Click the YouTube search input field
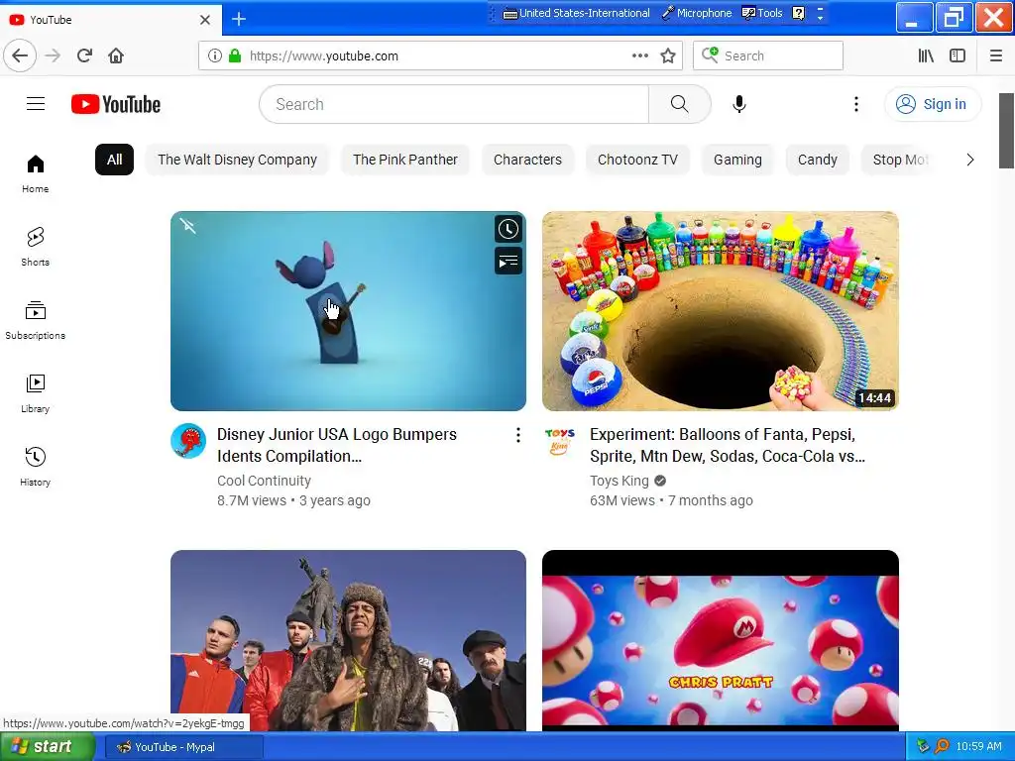Image resolution: width=1015 pixels, height=761 pixels. click(454, 104)
